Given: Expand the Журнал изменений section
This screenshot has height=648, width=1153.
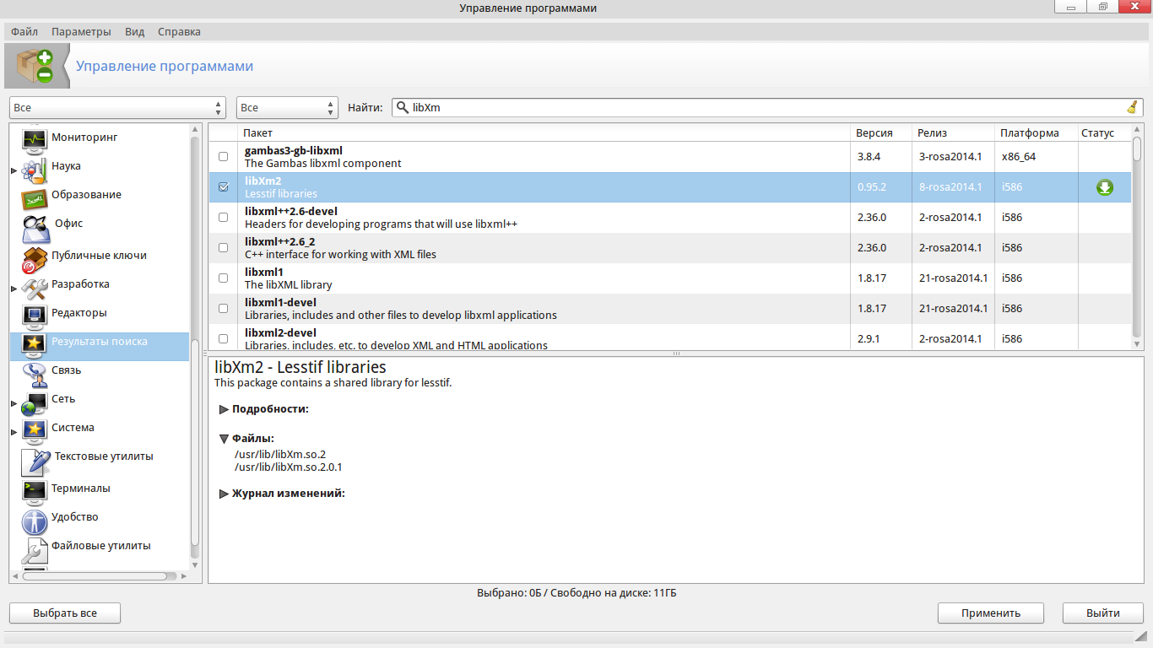Looking at the screenshot, I should click(225, 494).
